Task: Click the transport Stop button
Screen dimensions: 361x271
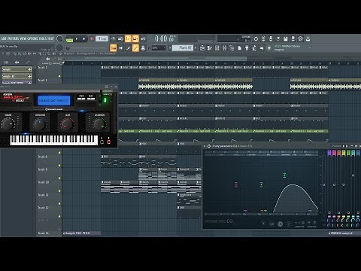Action: pyautogui.click(x=84, y=39)
